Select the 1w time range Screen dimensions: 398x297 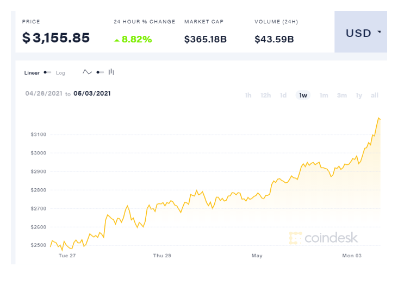(303, 95)
